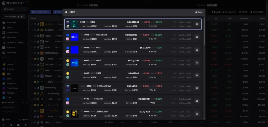Star the X402/SOL $0.0002065 result
This screenshot has height=127, width=268.
point(197,24)
